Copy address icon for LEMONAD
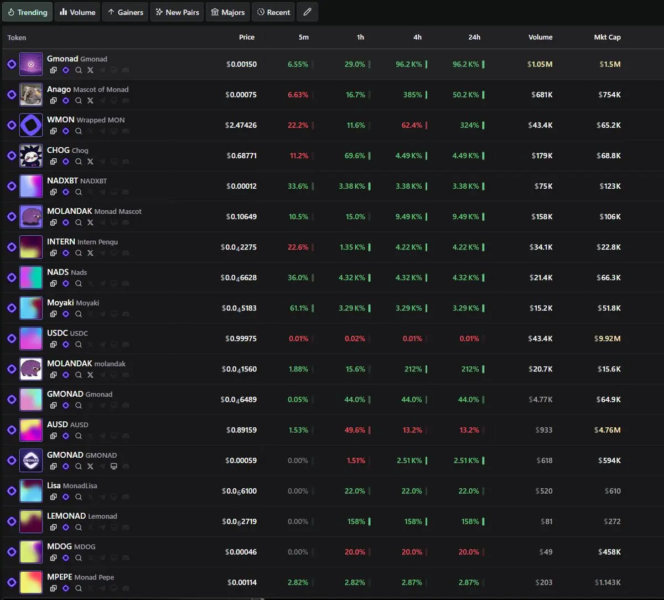Image resolution: width=664 pixels, height=600 pixels. tap(53, 527)
